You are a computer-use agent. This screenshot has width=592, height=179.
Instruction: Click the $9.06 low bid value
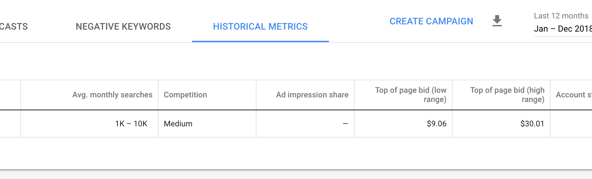pyautogui.click(x=436, y=124)
